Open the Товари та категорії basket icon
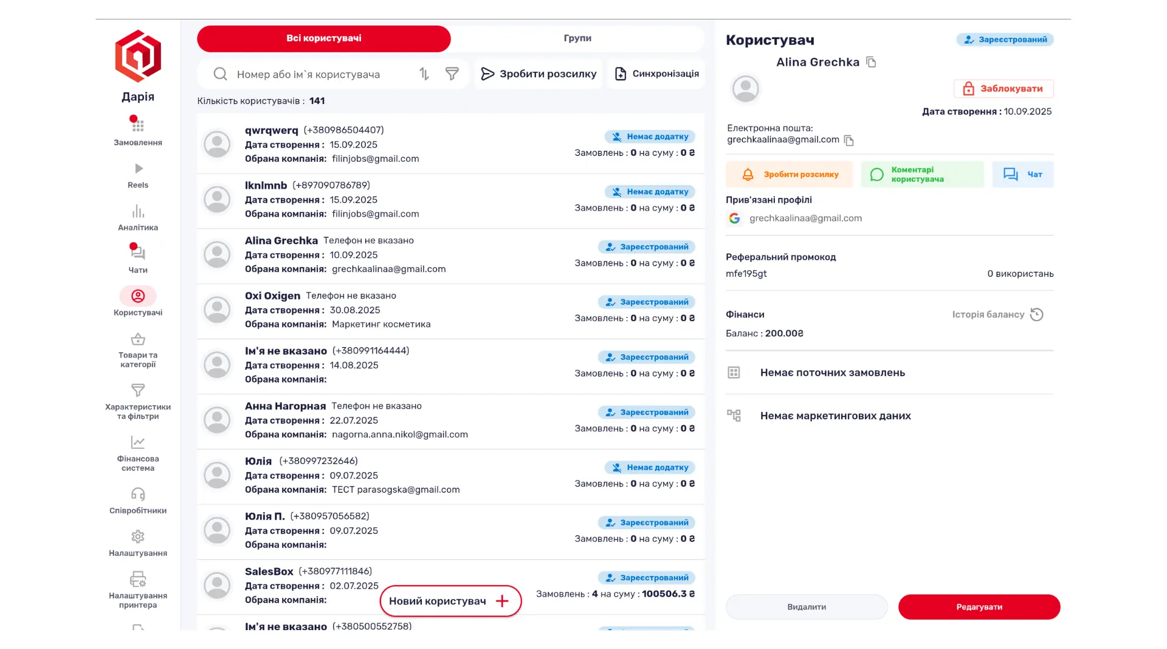This screenshot has width=1167, height=649. click(138, 339)
